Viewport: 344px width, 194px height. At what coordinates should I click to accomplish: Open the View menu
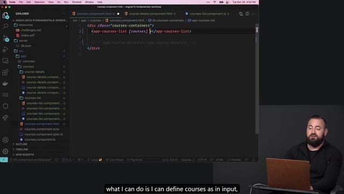point(51,2)
